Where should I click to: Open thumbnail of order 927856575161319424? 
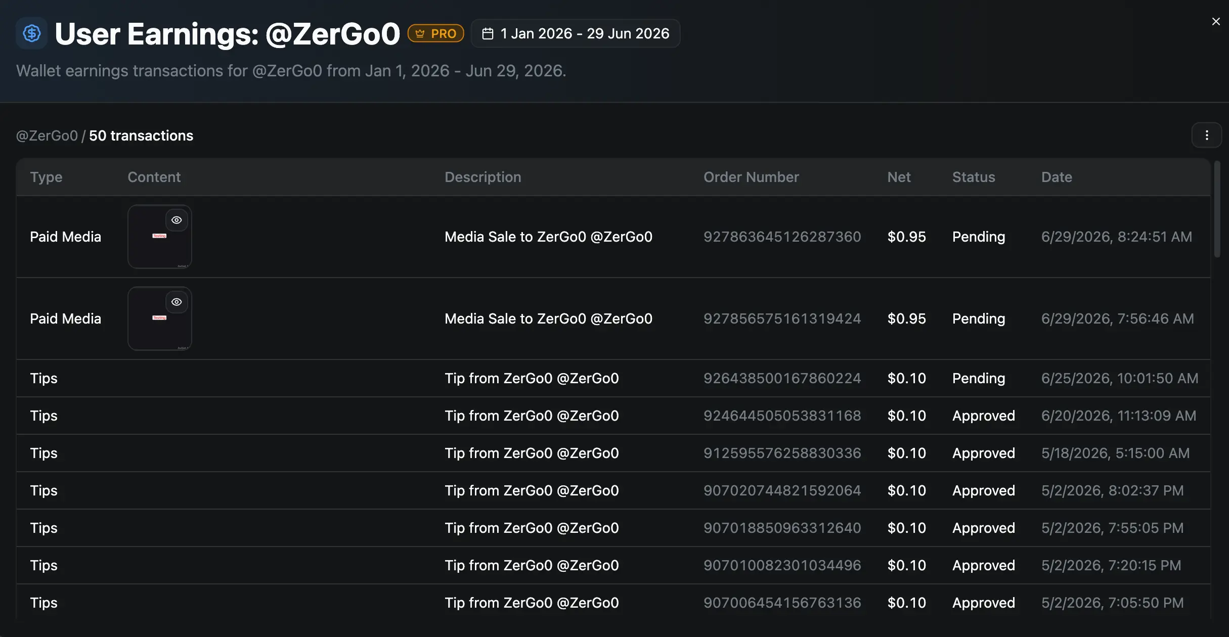160,318
